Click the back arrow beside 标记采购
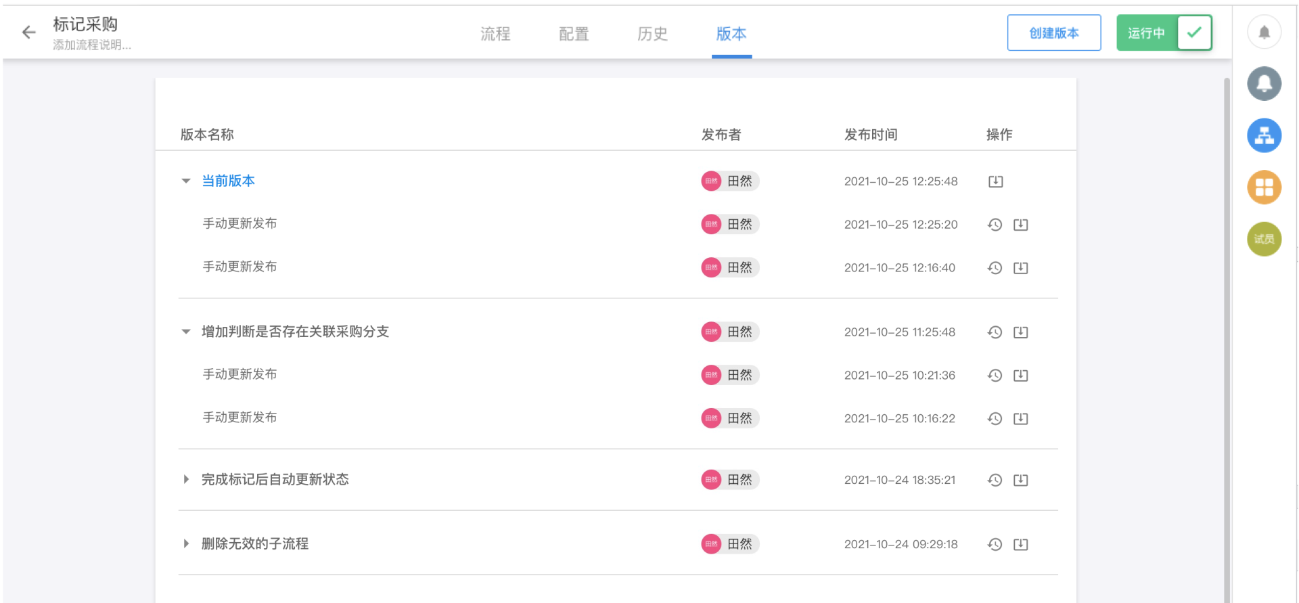Image resolution: width=1299 pixels, height=603 pixels. 28,32
